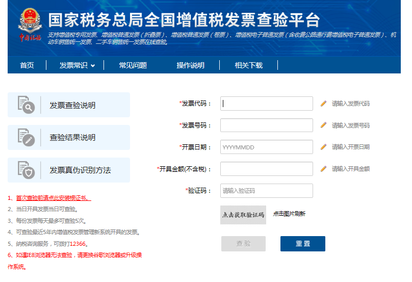Open the 发票常识 menu

(73, 65)
